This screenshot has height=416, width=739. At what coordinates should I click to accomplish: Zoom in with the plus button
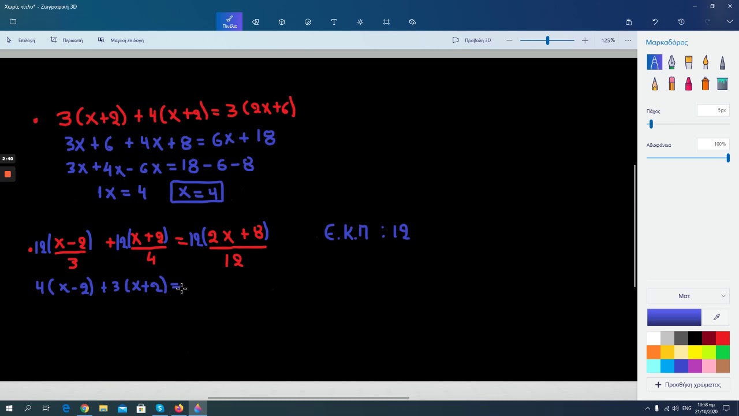coord(585,40)
